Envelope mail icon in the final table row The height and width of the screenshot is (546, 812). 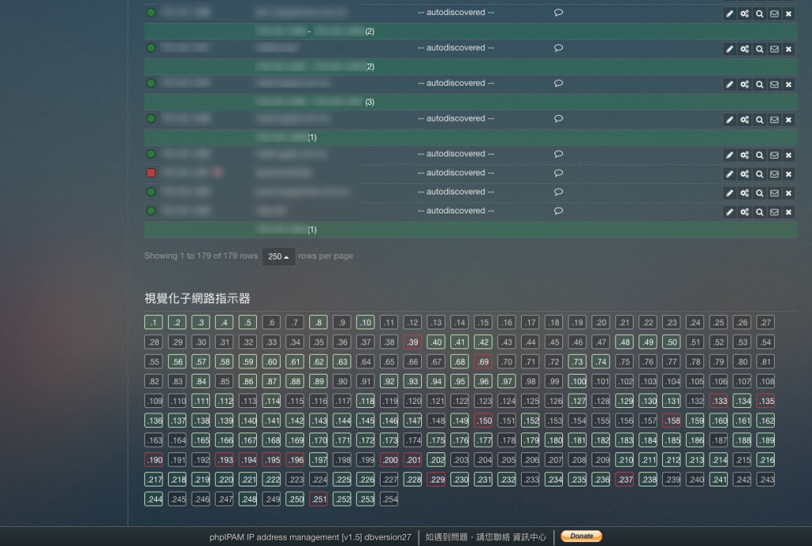click(774, 212)
